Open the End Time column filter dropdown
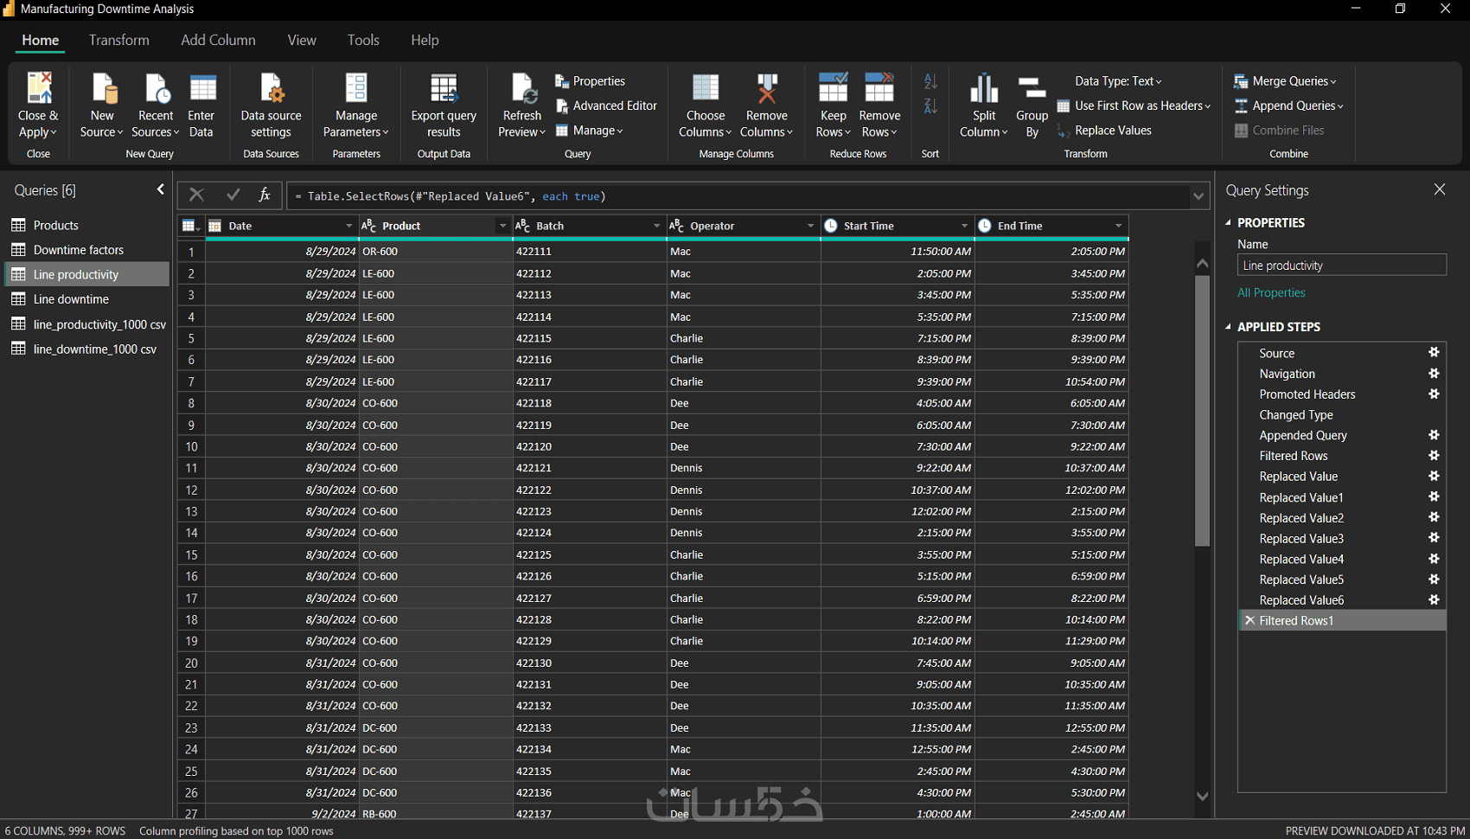This screenshot has height=839, width=1470. pyautogui.click(x=1118, y=226)
